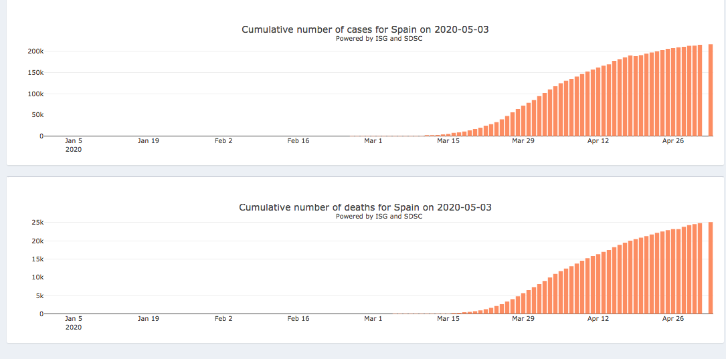This screenshot has height=359, width=726.
Task: Click the rightmost bar in the deaths chart
Action: click(711, 267)
